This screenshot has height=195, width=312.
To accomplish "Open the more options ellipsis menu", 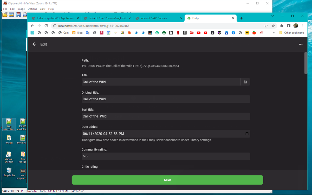I will point(301,44).
